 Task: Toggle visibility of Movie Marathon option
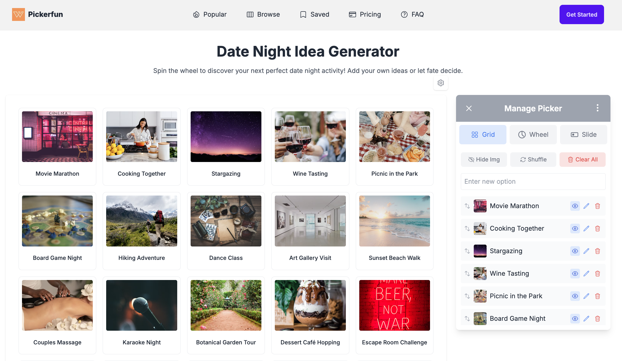(575, 206)
